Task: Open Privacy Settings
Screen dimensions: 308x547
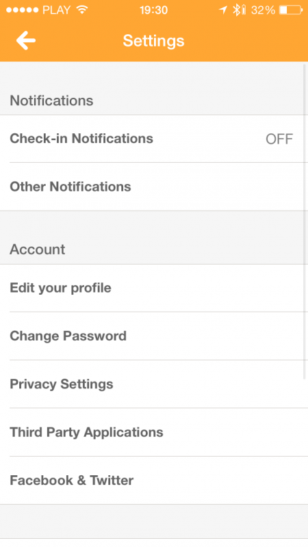Action: [x=154, y=384]
